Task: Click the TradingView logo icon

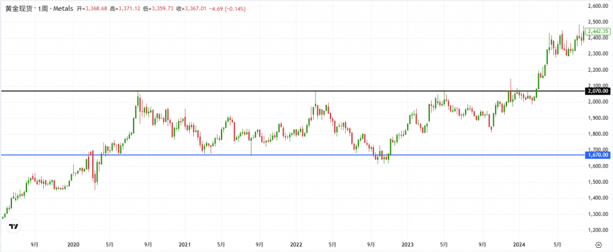Action: (14, 227)
